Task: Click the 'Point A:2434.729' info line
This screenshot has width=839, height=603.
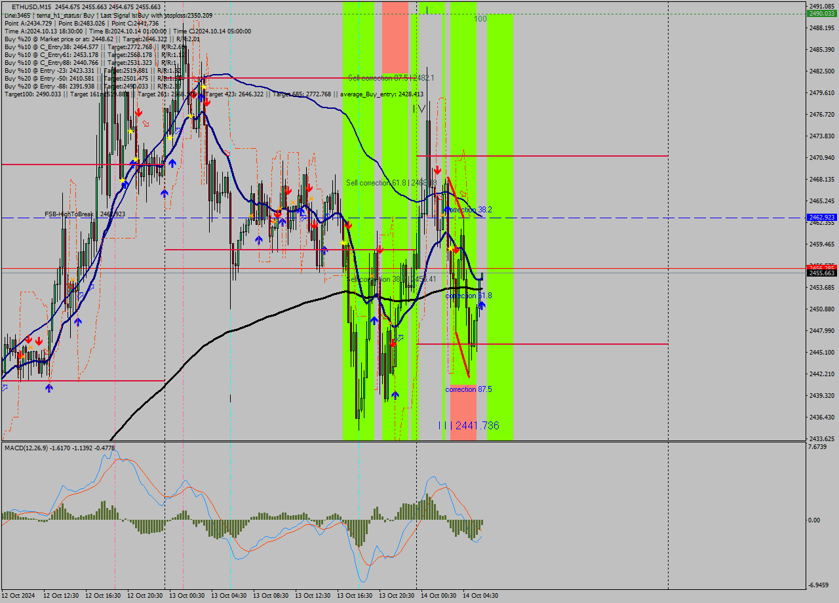Action: 81,23
